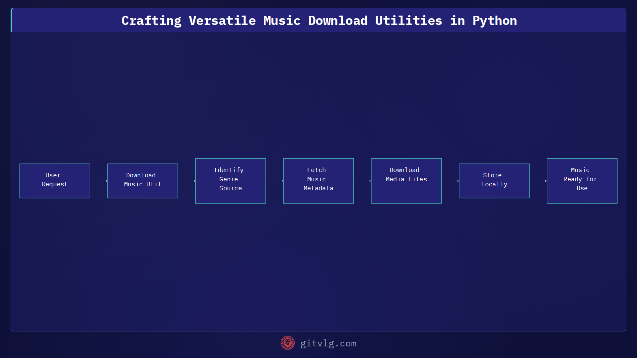
Task: Click the Fetch Music Metadata node
Action: point(318,181)
